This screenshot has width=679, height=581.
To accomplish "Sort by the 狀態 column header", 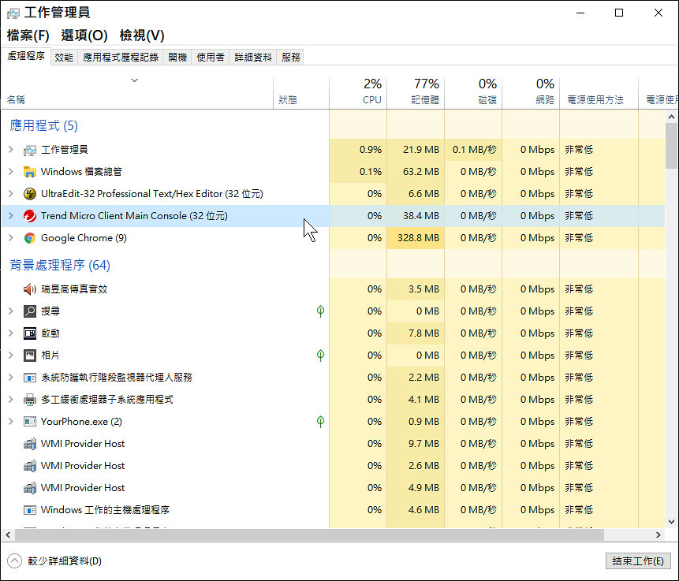I will [301, 93].
